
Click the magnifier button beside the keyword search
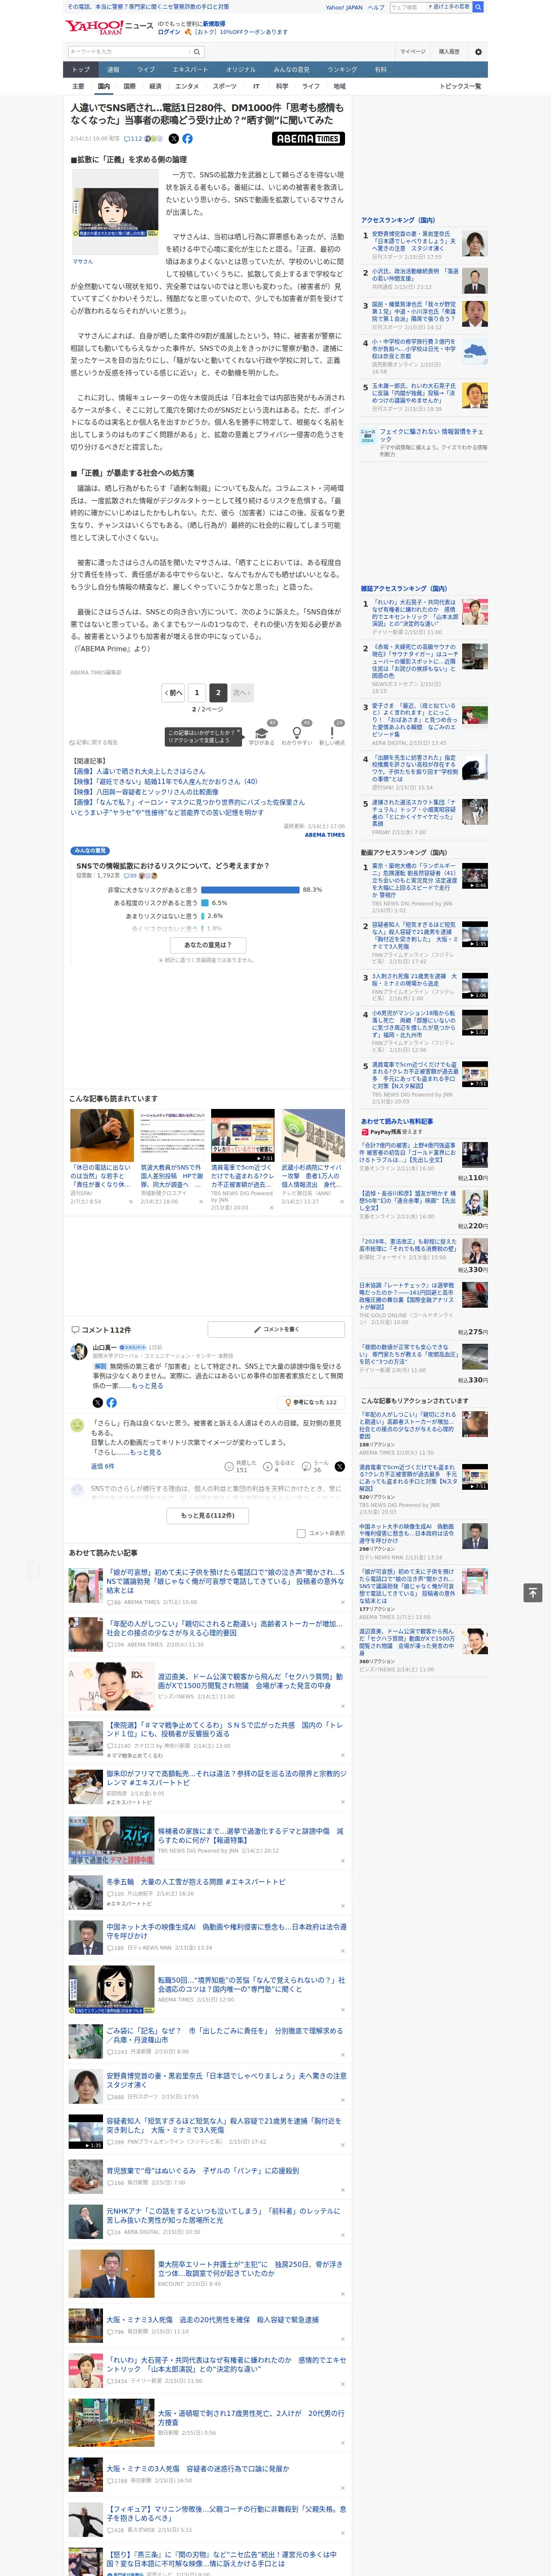click(197, 52)
